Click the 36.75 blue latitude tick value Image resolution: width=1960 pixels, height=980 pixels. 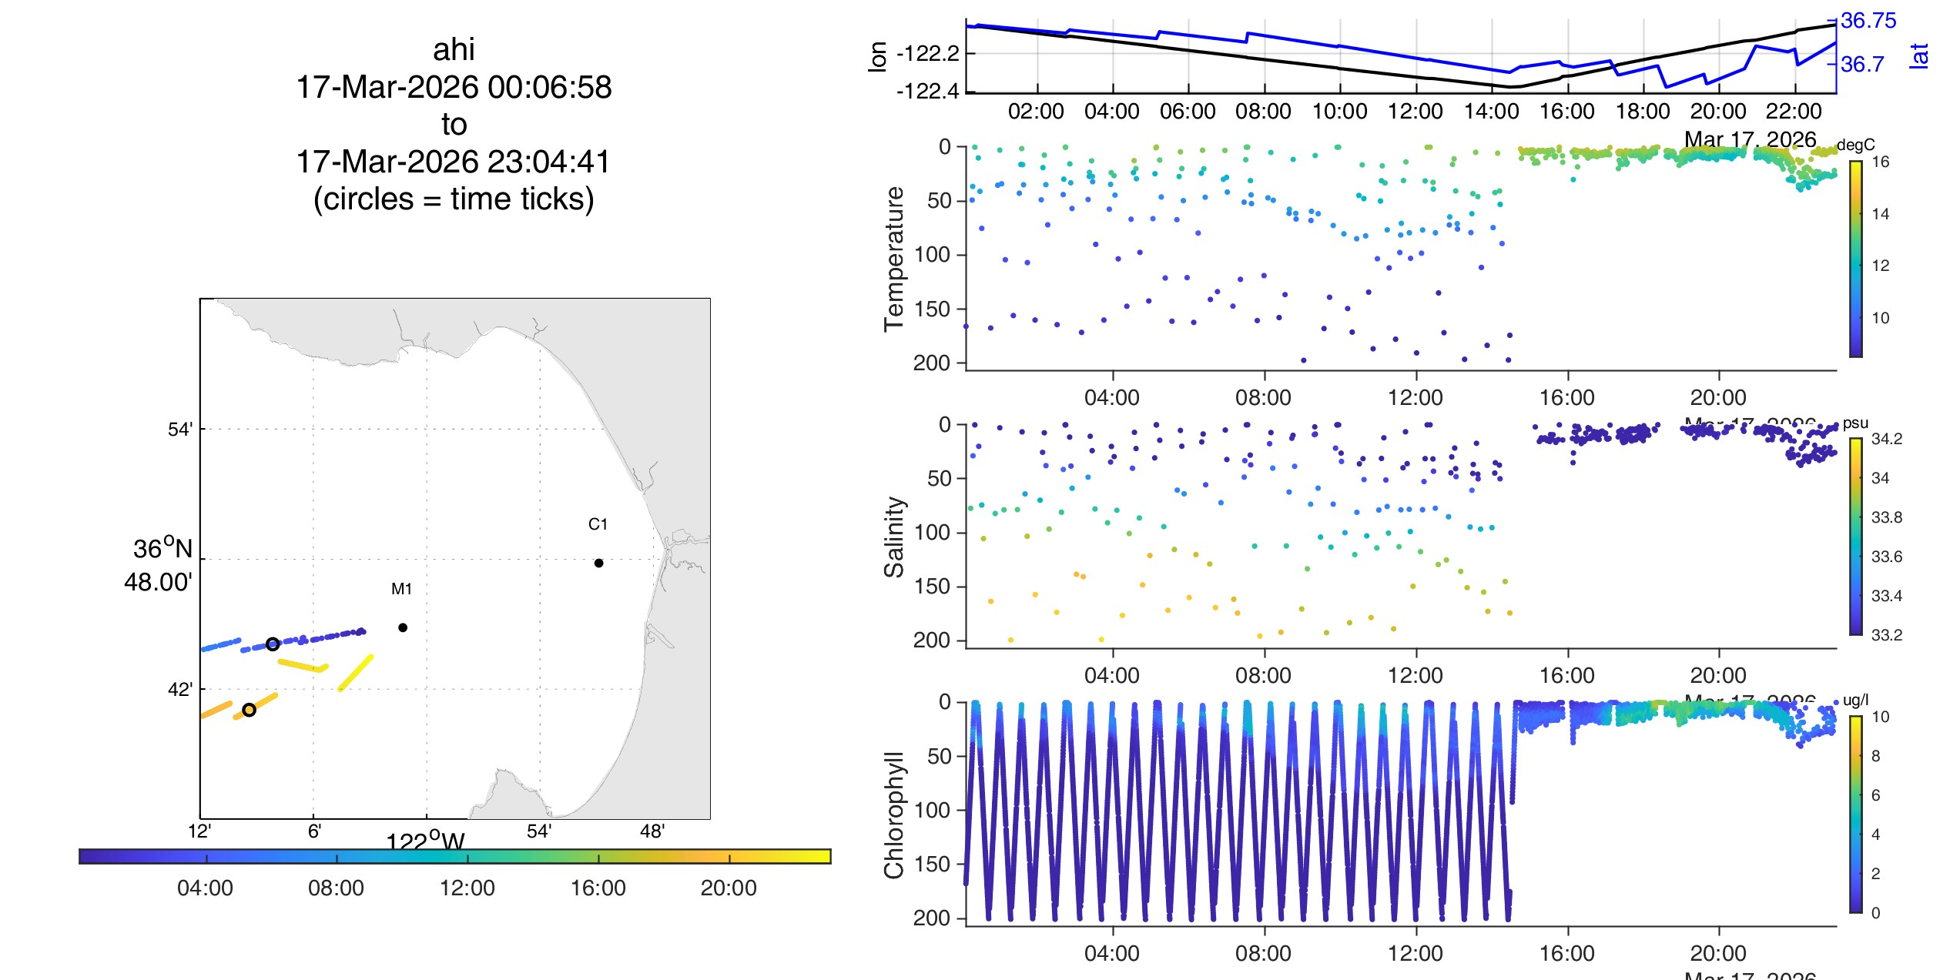tap(1868, 21)
